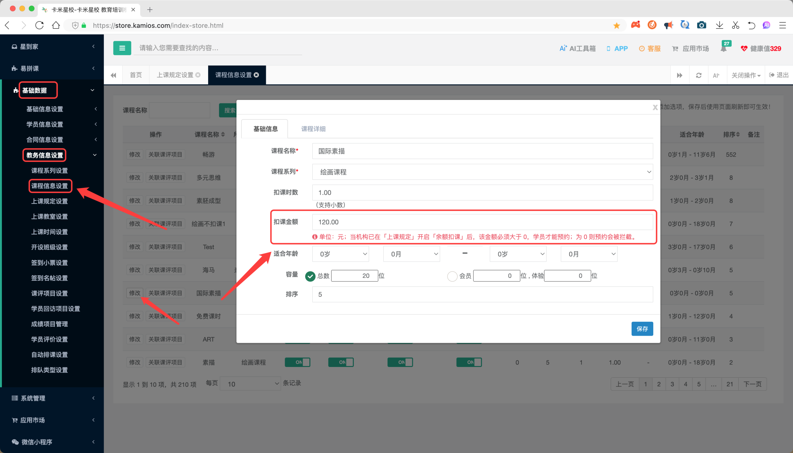793x453 pixels.
Task: Go to the browser home icon
Action: coord(56,25)
